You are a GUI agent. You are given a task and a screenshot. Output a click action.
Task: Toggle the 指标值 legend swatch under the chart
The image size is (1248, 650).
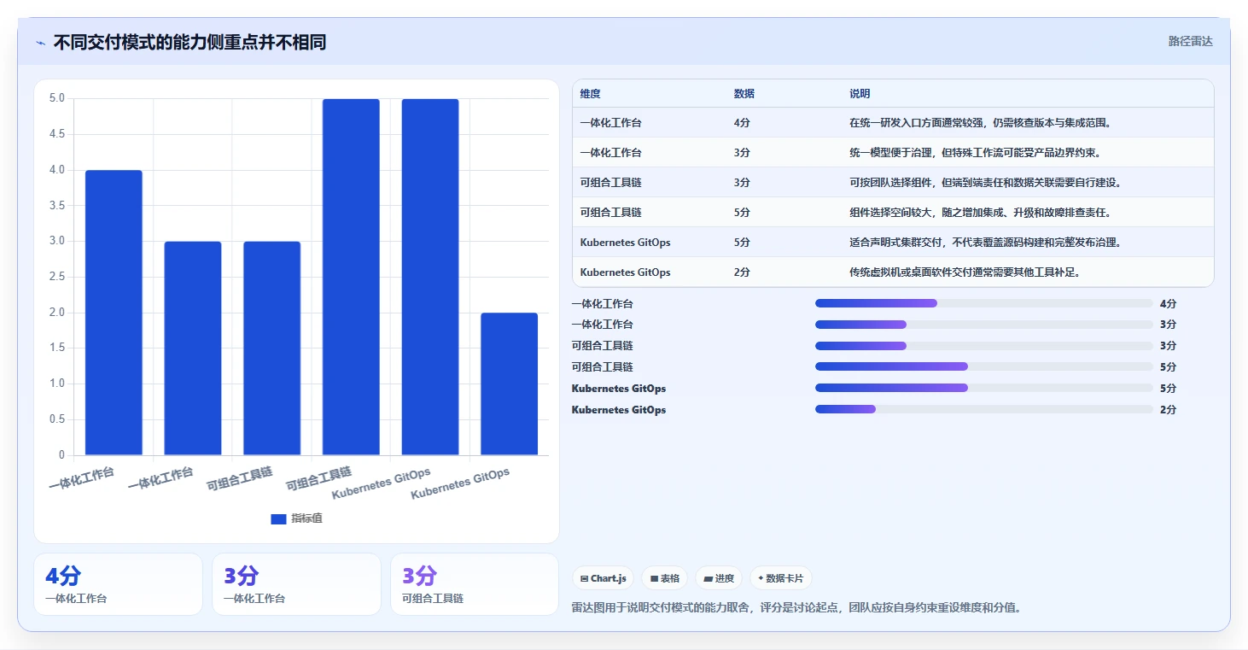[278, 518]
